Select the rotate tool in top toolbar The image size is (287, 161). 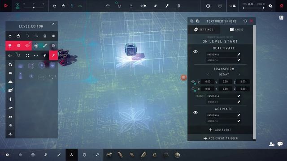[119, 6]
